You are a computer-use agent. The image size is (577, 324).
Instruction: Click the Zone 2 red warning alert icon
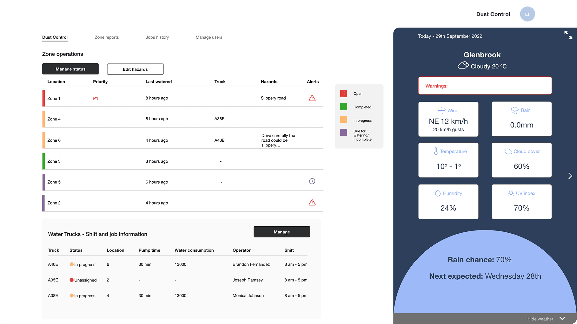pyautogui.click(x=312, y=203)
